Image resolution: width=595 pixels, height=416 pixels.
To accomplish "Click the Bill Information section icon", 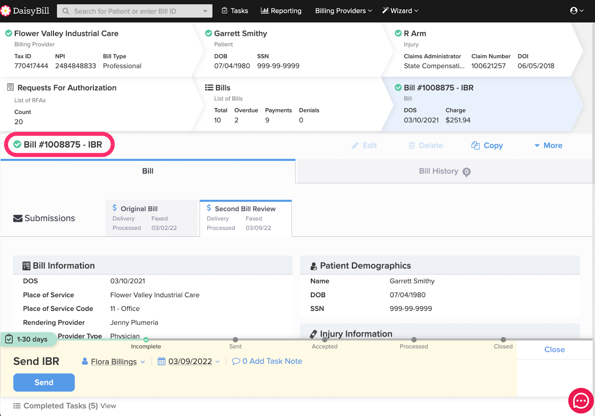I will pyautogui.click(x=26, y=266).
